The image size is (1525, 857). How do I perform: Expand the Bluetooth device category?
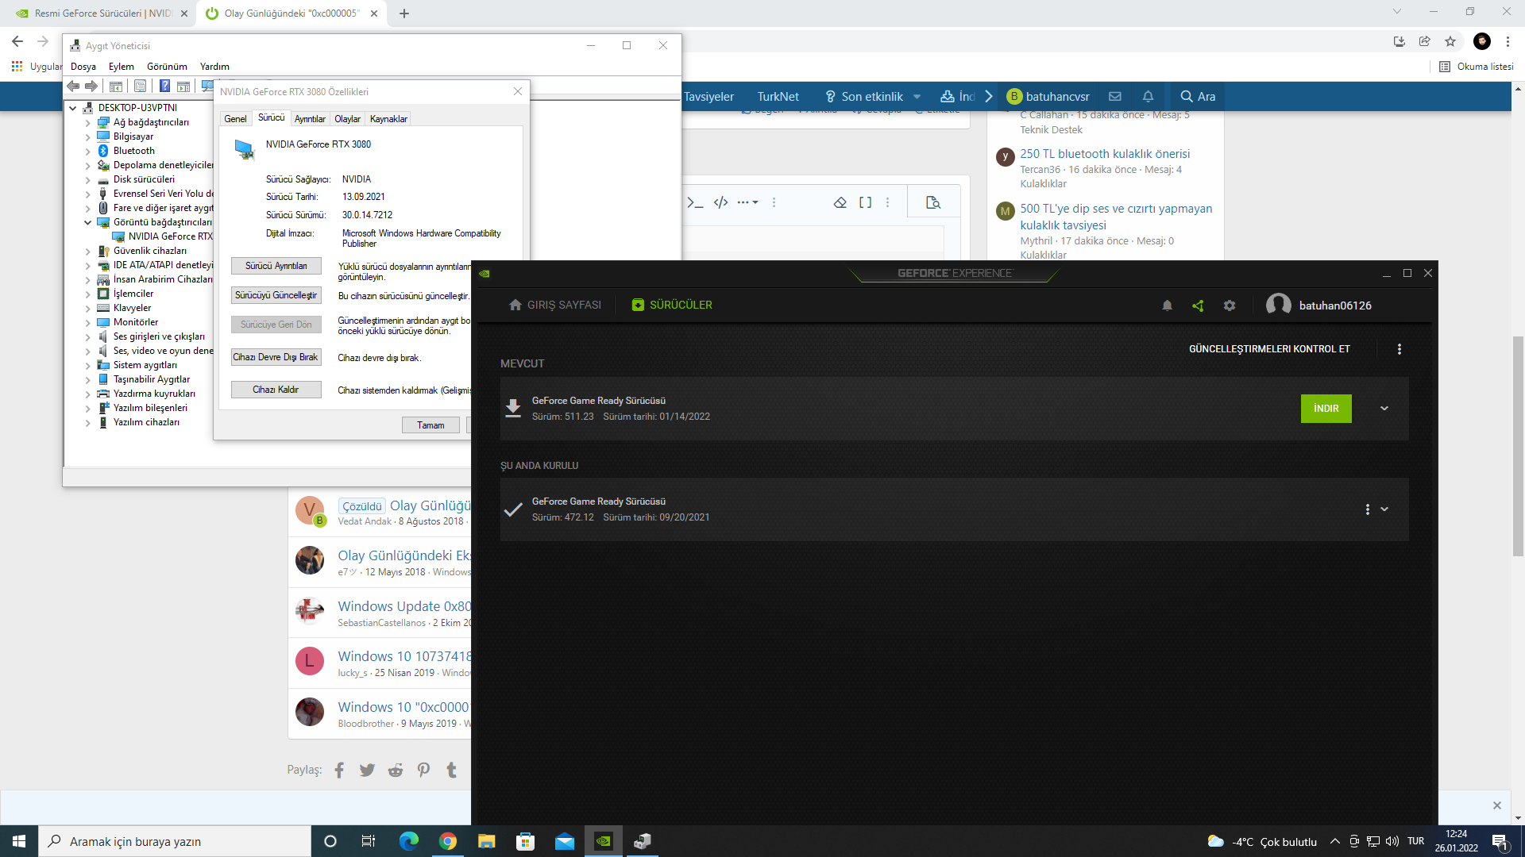[88, 151]
